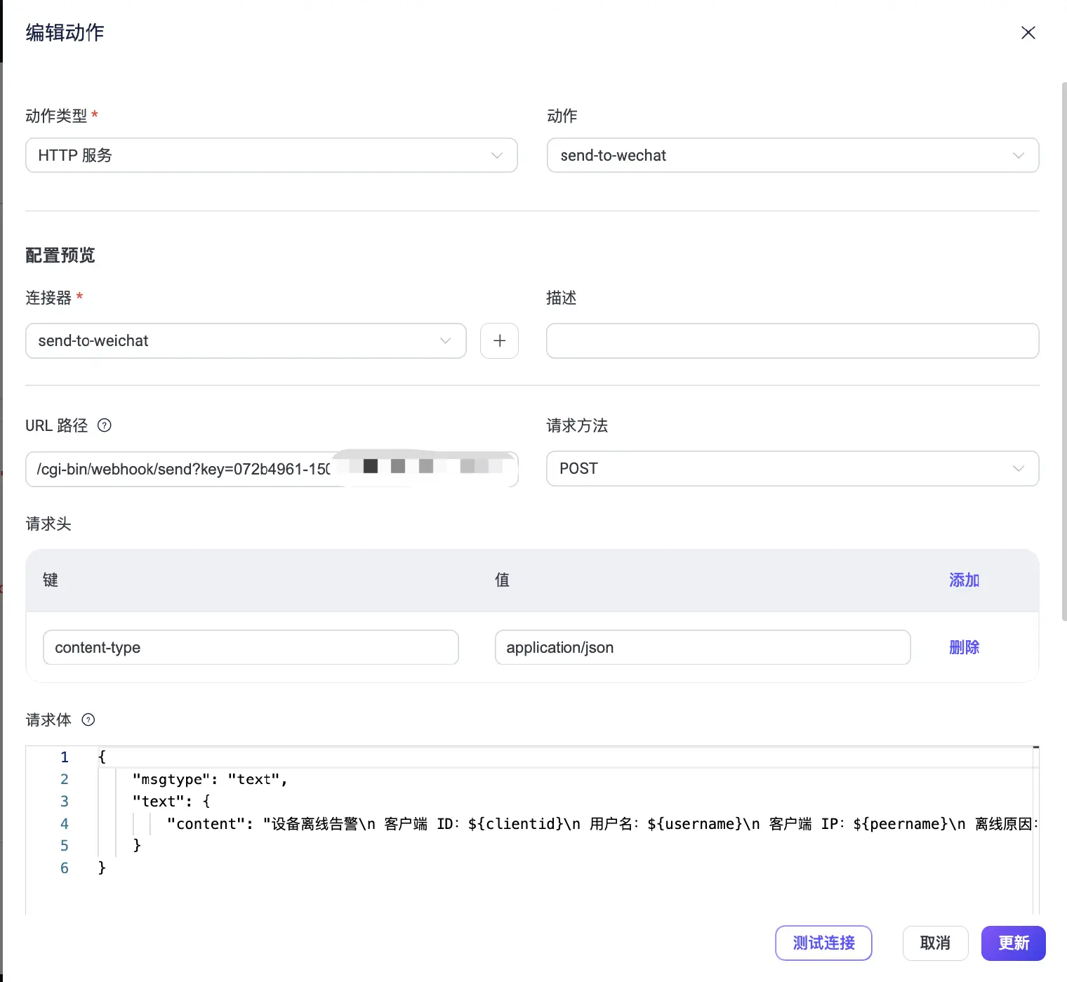Close the 编辑动作 dialog with X
Image resolution: width=1067 pixels, height=982 pixels.
1028,33
